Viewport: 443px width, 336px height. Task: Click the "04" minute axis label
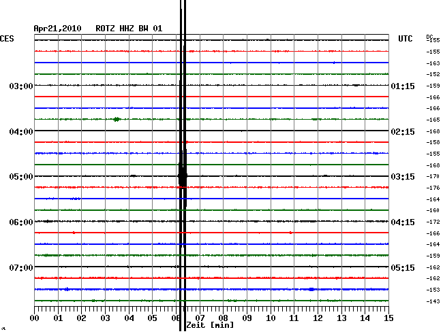click(x=129, y=318)
